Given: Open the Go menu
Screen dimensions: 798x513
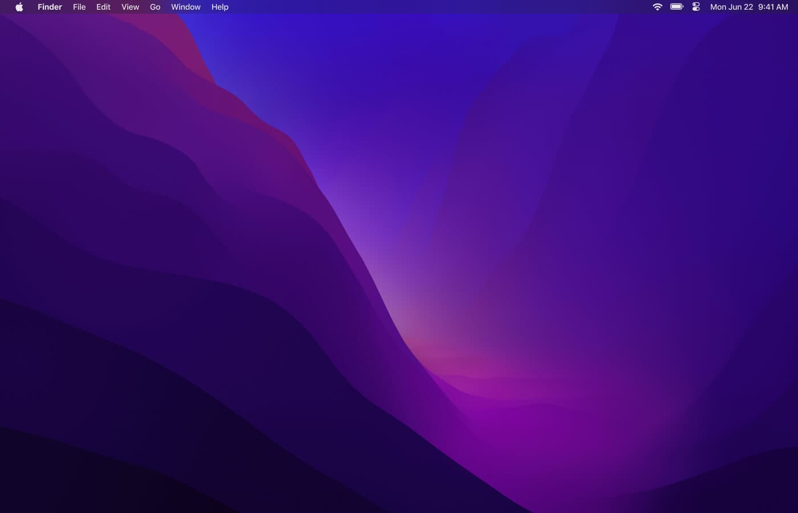Looking at the screenshot, I should [x=155, y=7].
